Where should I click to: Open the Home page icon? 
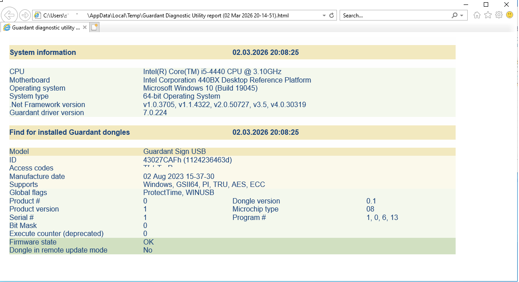point(477,15)
